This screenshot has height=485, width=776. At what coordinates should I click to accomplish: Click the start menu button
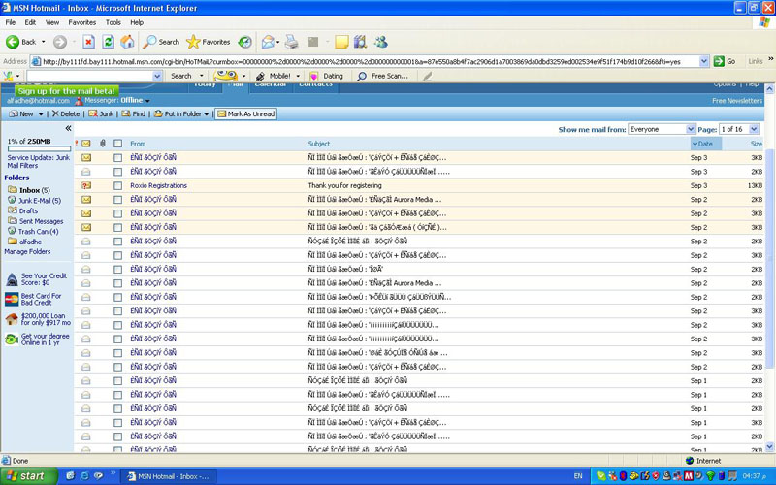29,476
